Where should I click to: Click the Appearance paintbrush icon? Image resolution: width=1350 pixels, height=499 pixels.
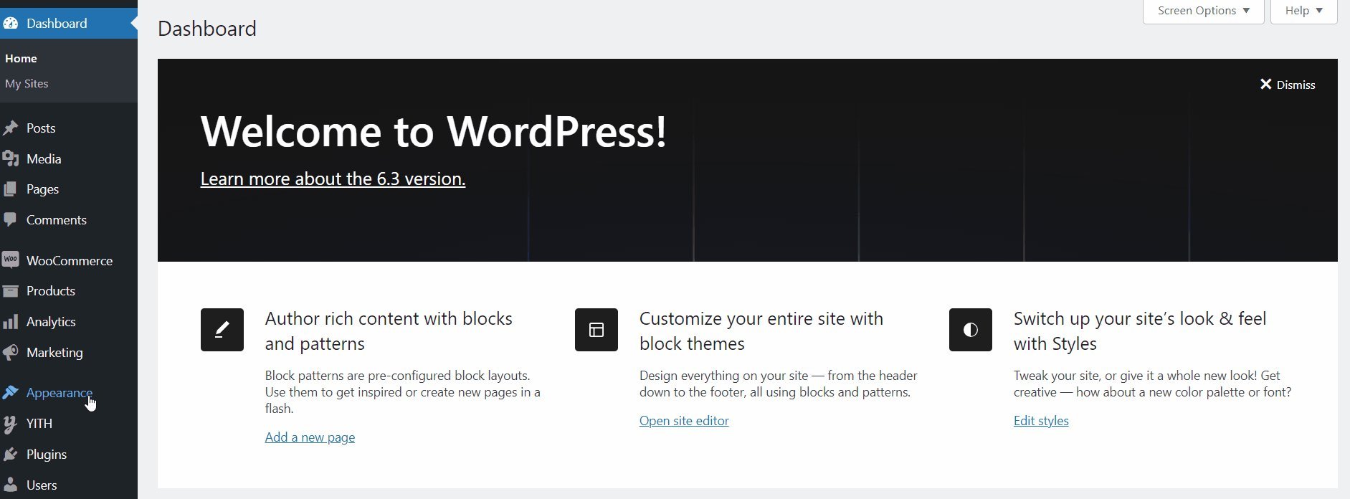pyautogui.click(x=10, y=393)
